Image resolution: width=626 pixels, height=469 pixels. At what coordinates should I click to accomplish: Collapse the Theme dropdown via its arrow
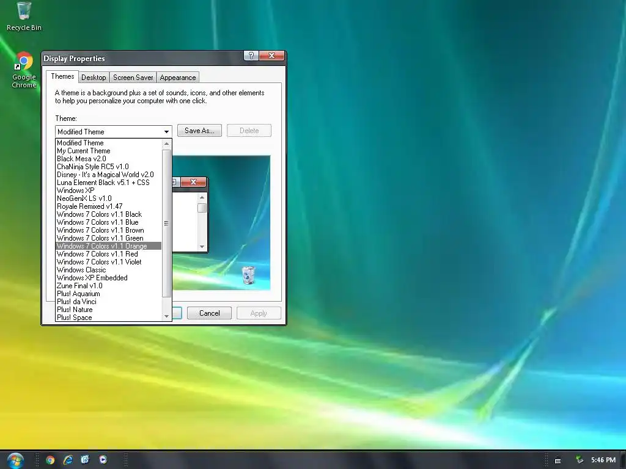point(166,132)
